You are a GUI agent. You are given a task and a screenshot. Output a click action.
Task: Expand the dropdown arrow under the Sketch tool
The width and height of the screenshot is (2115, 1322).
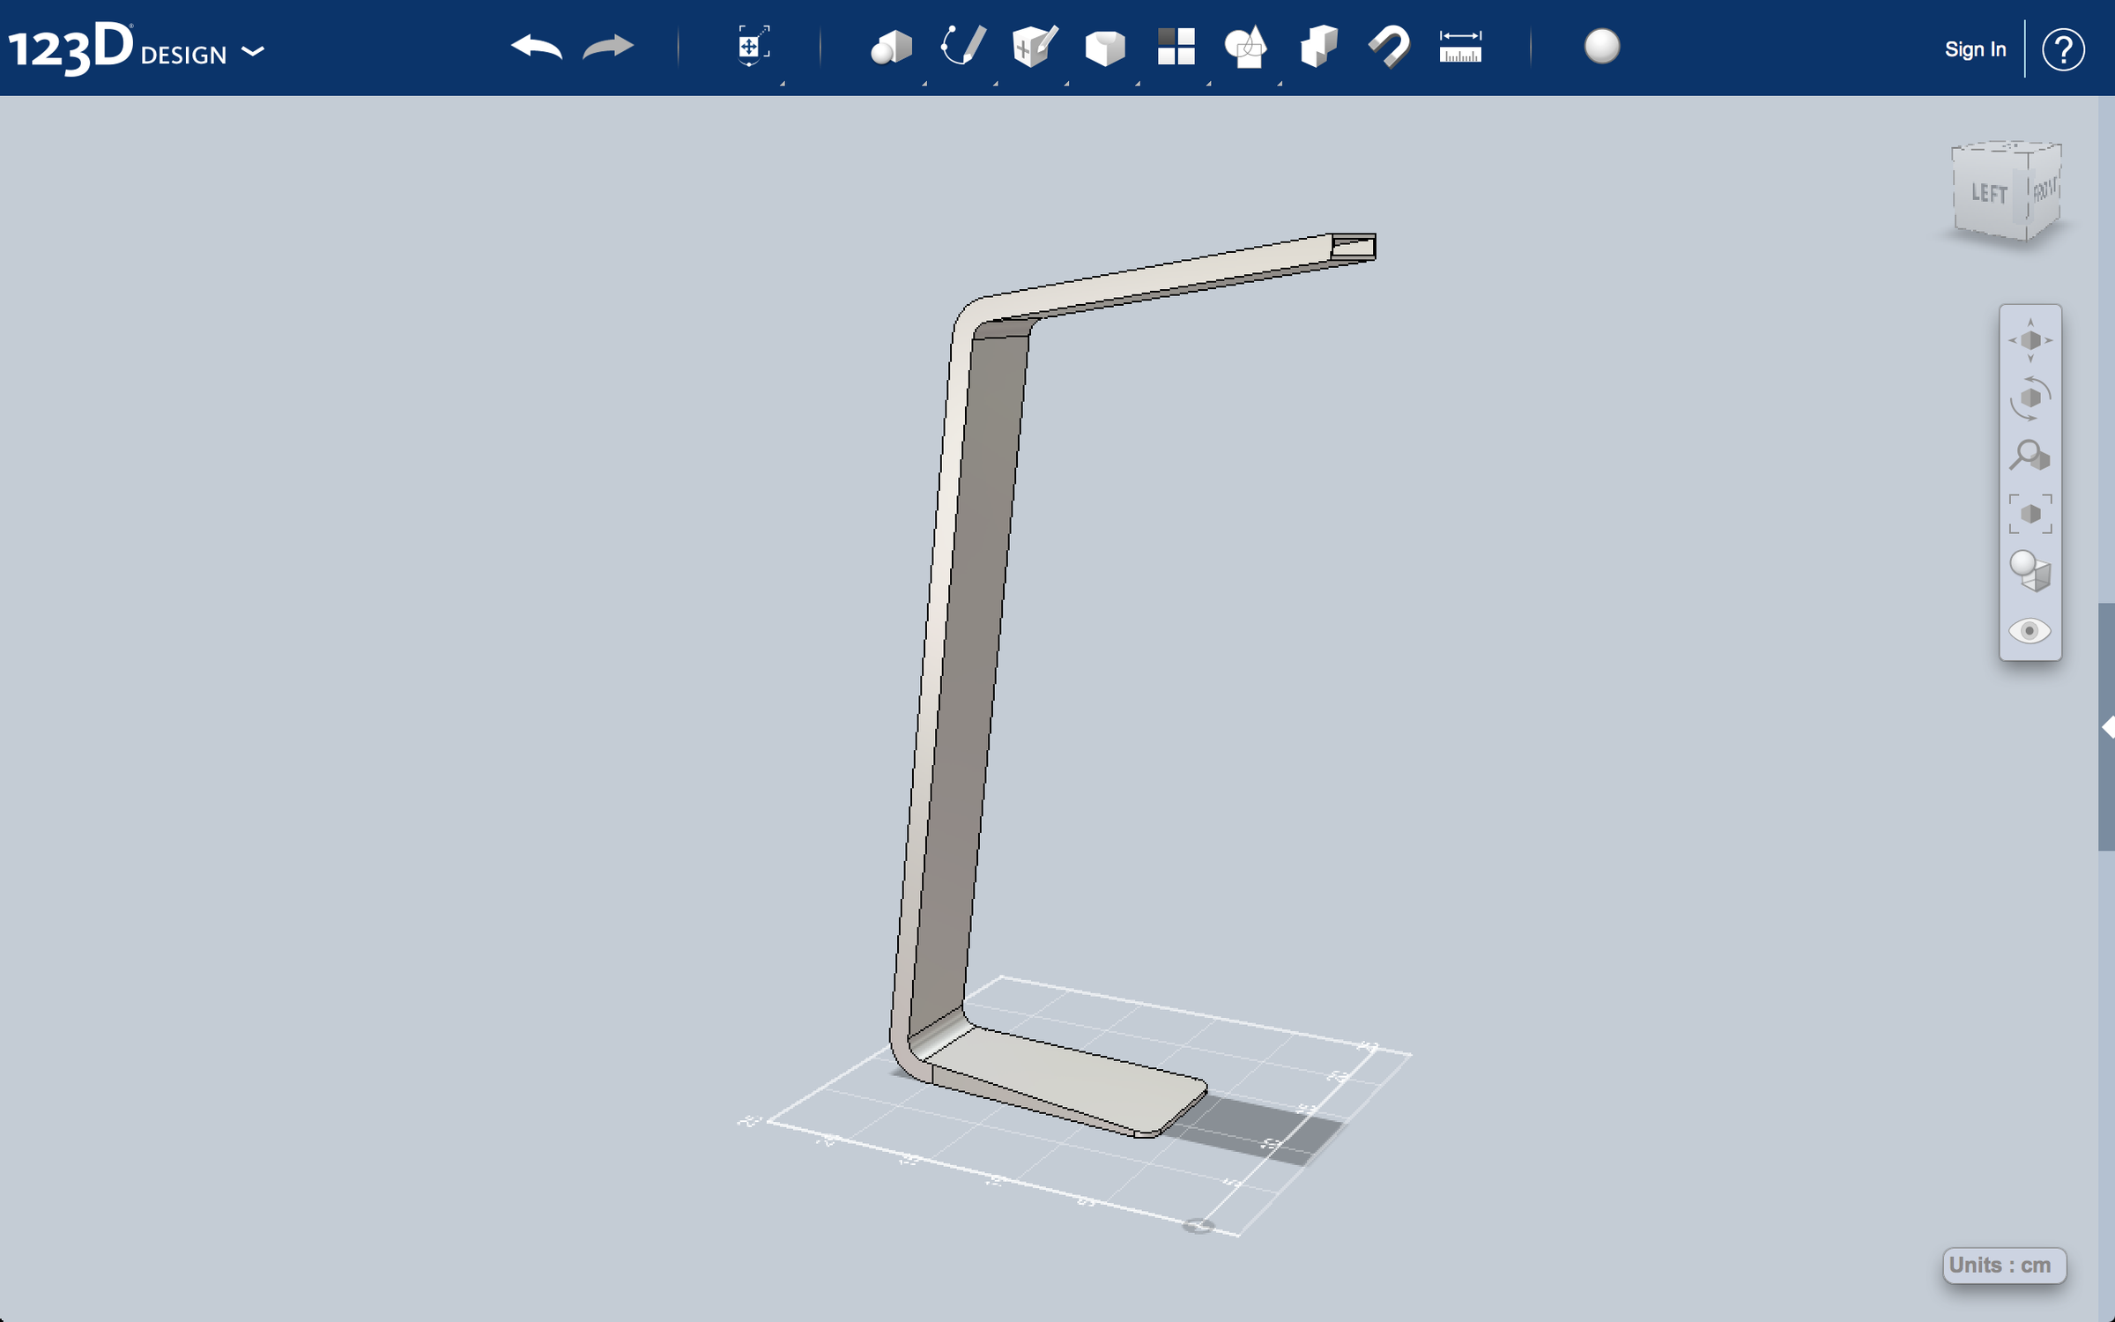click(998, 85)
